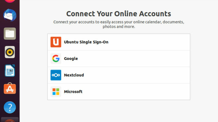This screenshot has height=122, width=218.
Task: Click the 'photos and more.' description line
Action: (x=119, y=26)
